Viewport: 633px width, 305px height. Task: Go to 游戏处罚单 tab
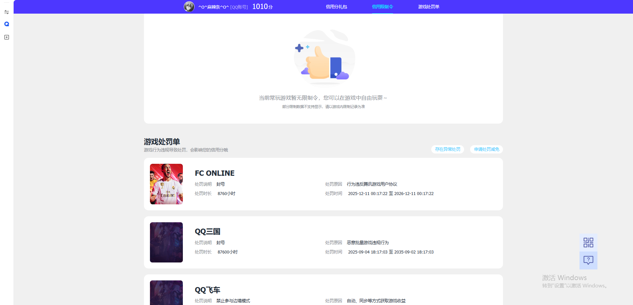(429, 7)
